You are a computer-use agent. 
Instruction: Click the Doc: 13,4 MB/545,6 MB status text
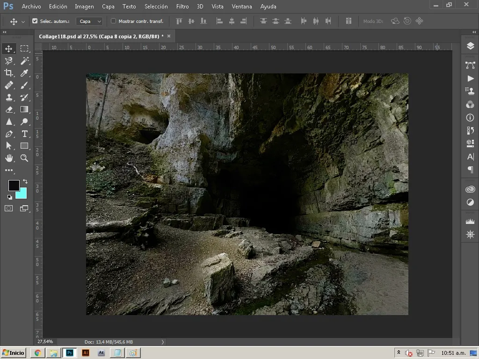(x=109, y=342)
